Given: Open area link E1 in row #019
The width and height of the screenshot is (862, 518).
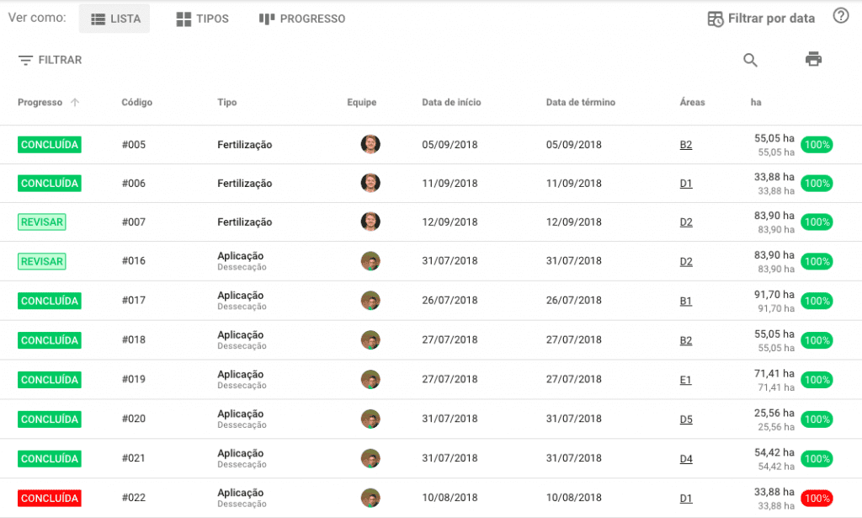Looking at the screenshot, I should point(685,380).
